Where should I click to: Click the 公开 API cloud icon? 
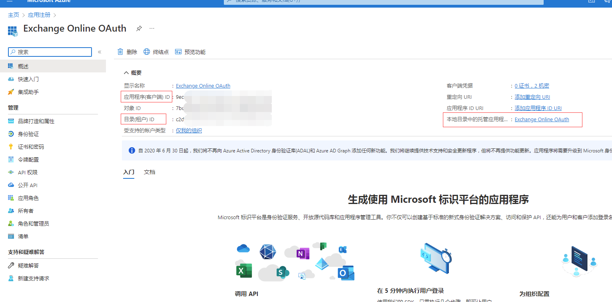coord(11,185)
